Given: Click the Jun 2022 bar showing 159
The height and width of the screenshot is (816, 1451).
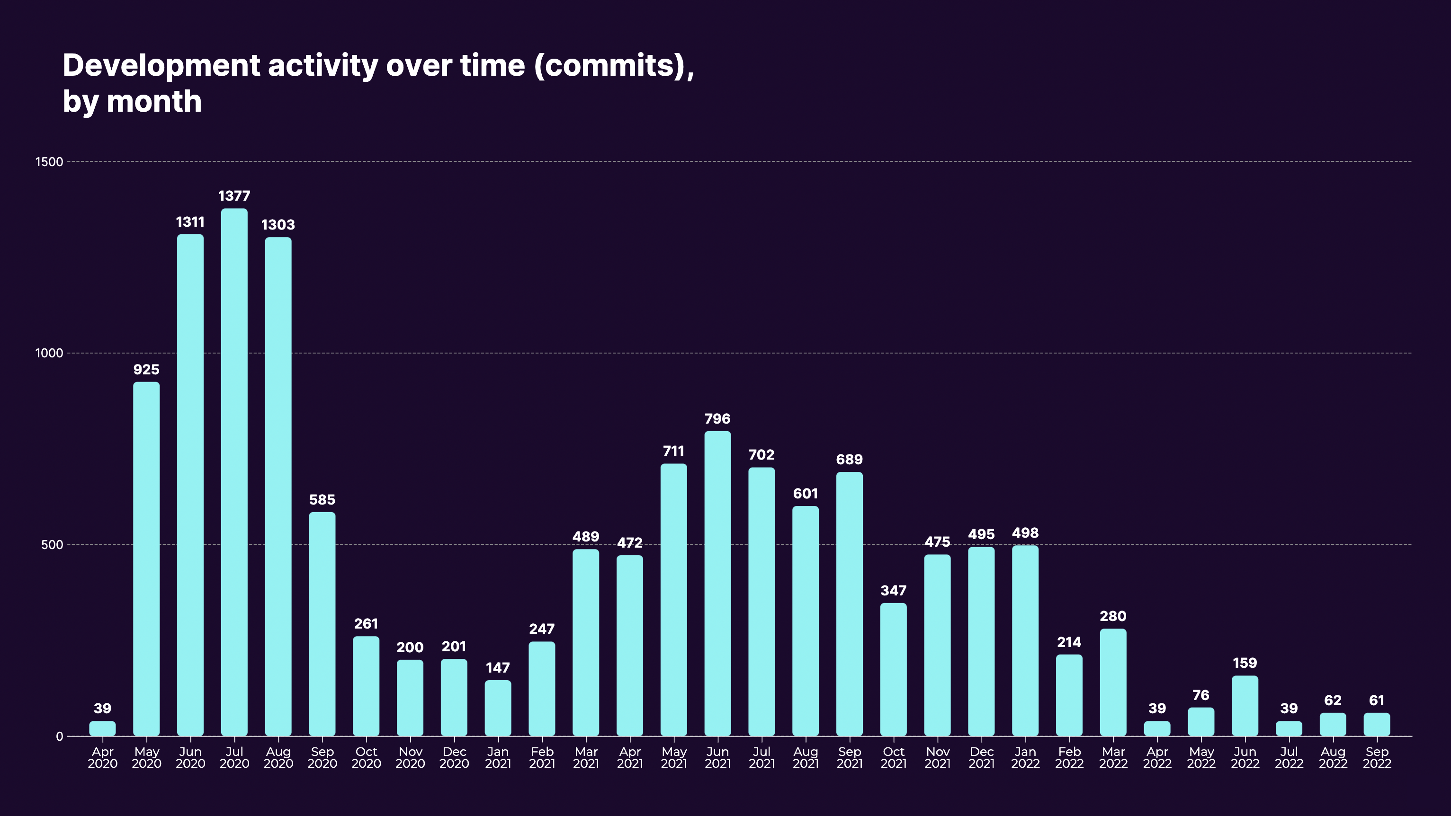Looking at the screenshot, I should [x=1244, y=706].
